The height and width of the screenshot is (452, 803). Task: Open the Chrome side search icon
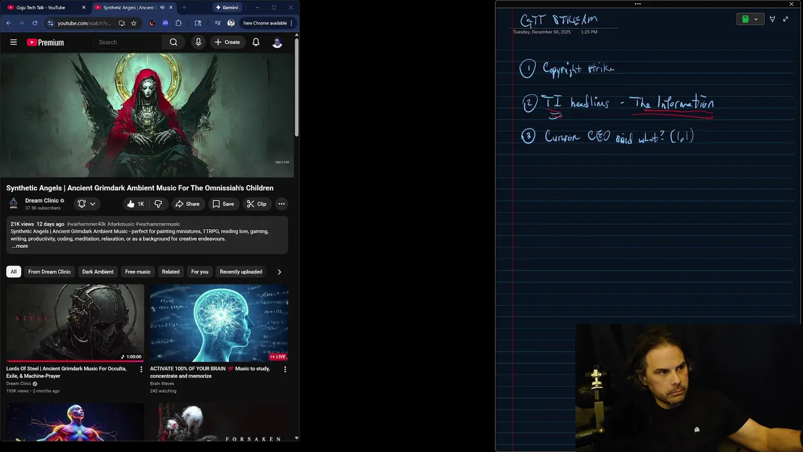(198, 23)
